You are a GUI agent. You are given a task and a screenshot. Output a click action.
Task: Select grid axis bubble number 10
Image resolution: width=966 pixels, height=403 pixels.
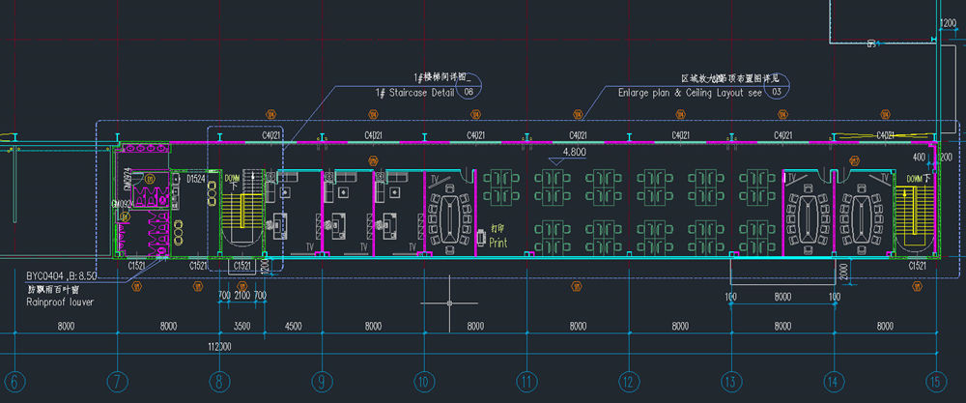(424, 382)
